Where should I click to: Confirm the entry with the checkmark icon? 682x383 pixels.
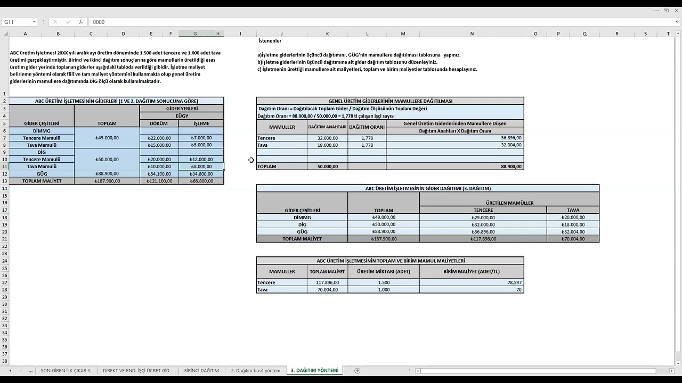[68, 22]
